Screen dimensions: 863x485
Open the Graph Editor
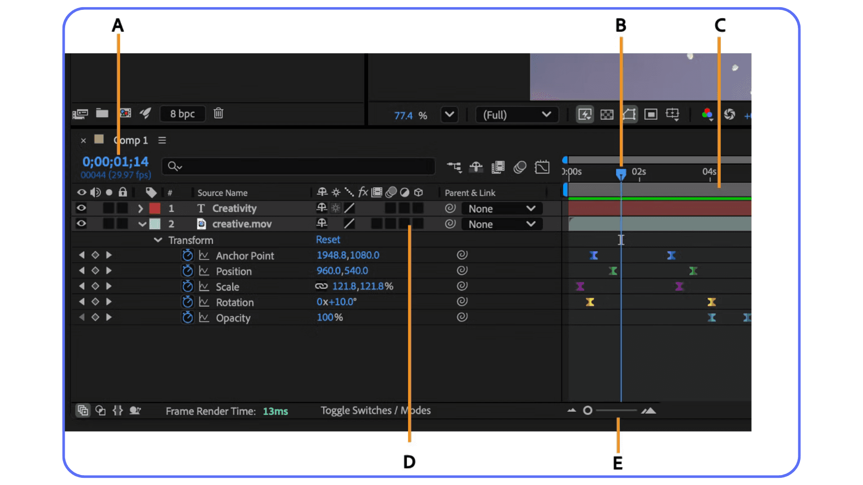(x=543, y=167)
